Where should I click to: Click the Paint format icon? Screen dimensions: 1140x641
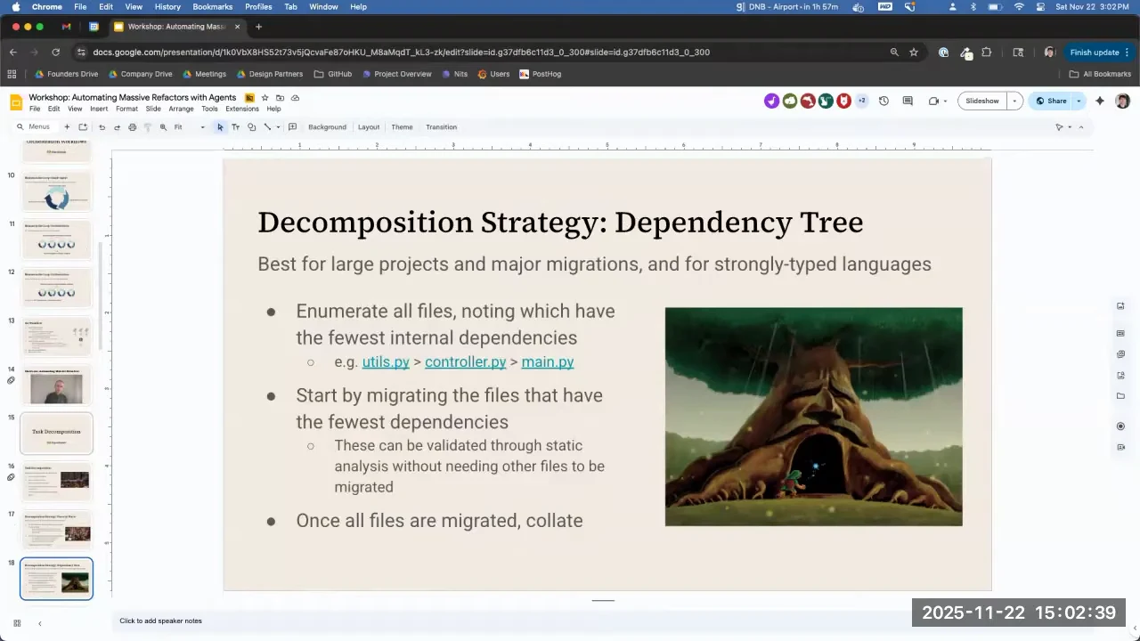tap(148, 127)
